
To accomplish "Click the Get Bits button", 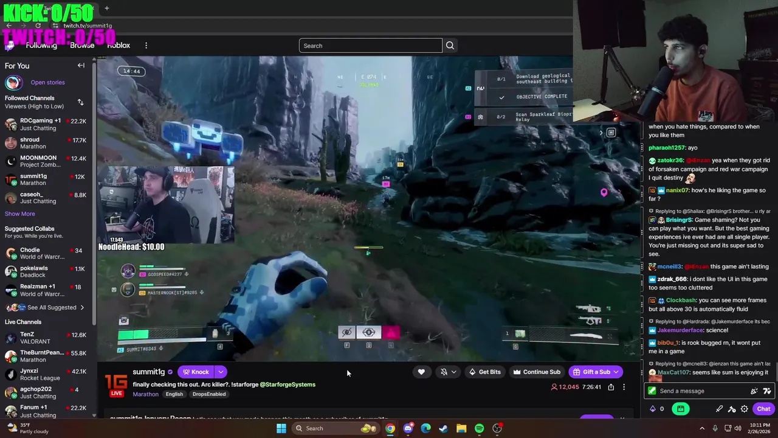I will pos(484,372).
